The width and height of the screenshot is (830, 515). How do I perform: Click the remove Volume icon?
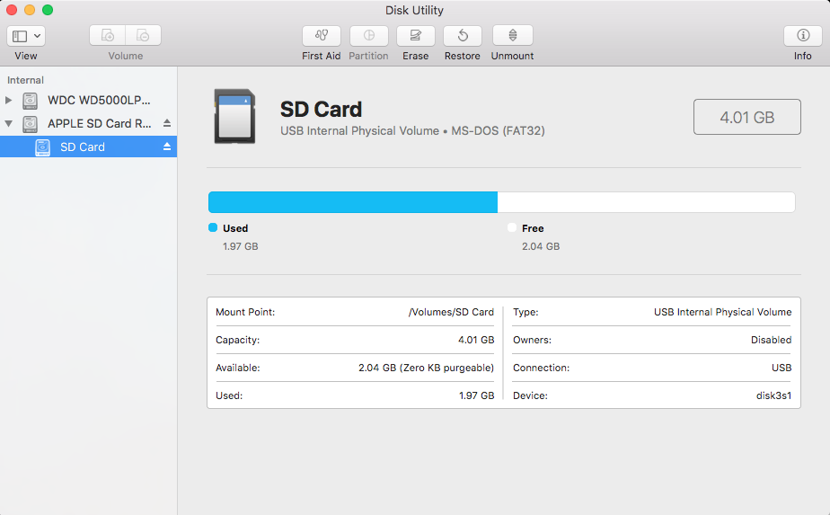143,36
